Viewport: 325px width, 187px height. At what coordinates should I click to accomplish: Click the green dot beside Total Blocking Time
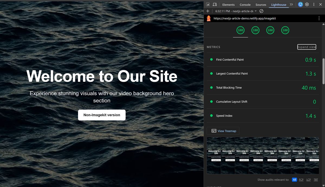(x=211, y=87)
